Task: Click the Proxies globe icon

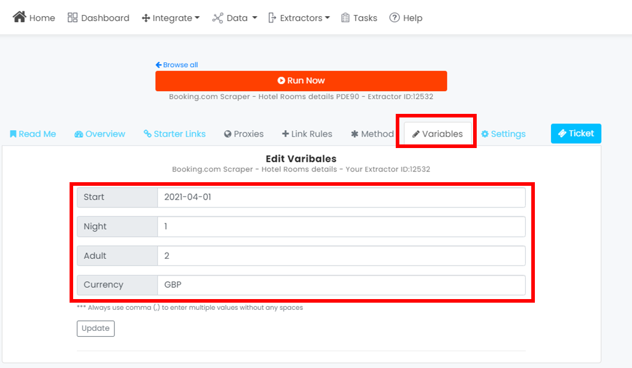Action: [228, 134]
